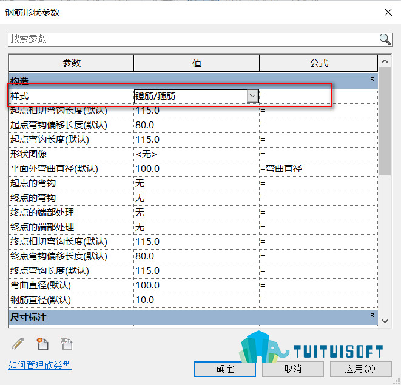Click the scrollbar up arrow
This screenshot has width=401, height=385.
point(385,61)
